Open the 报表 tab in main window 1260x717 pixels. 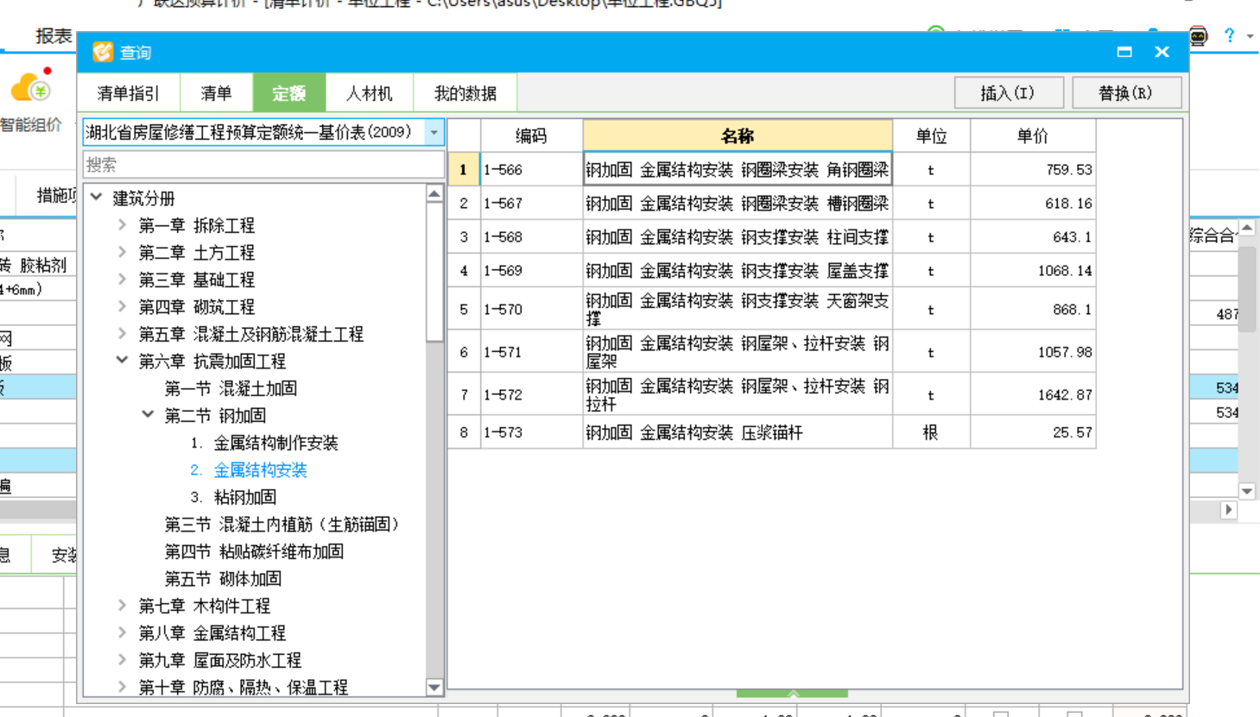[53, 35]
